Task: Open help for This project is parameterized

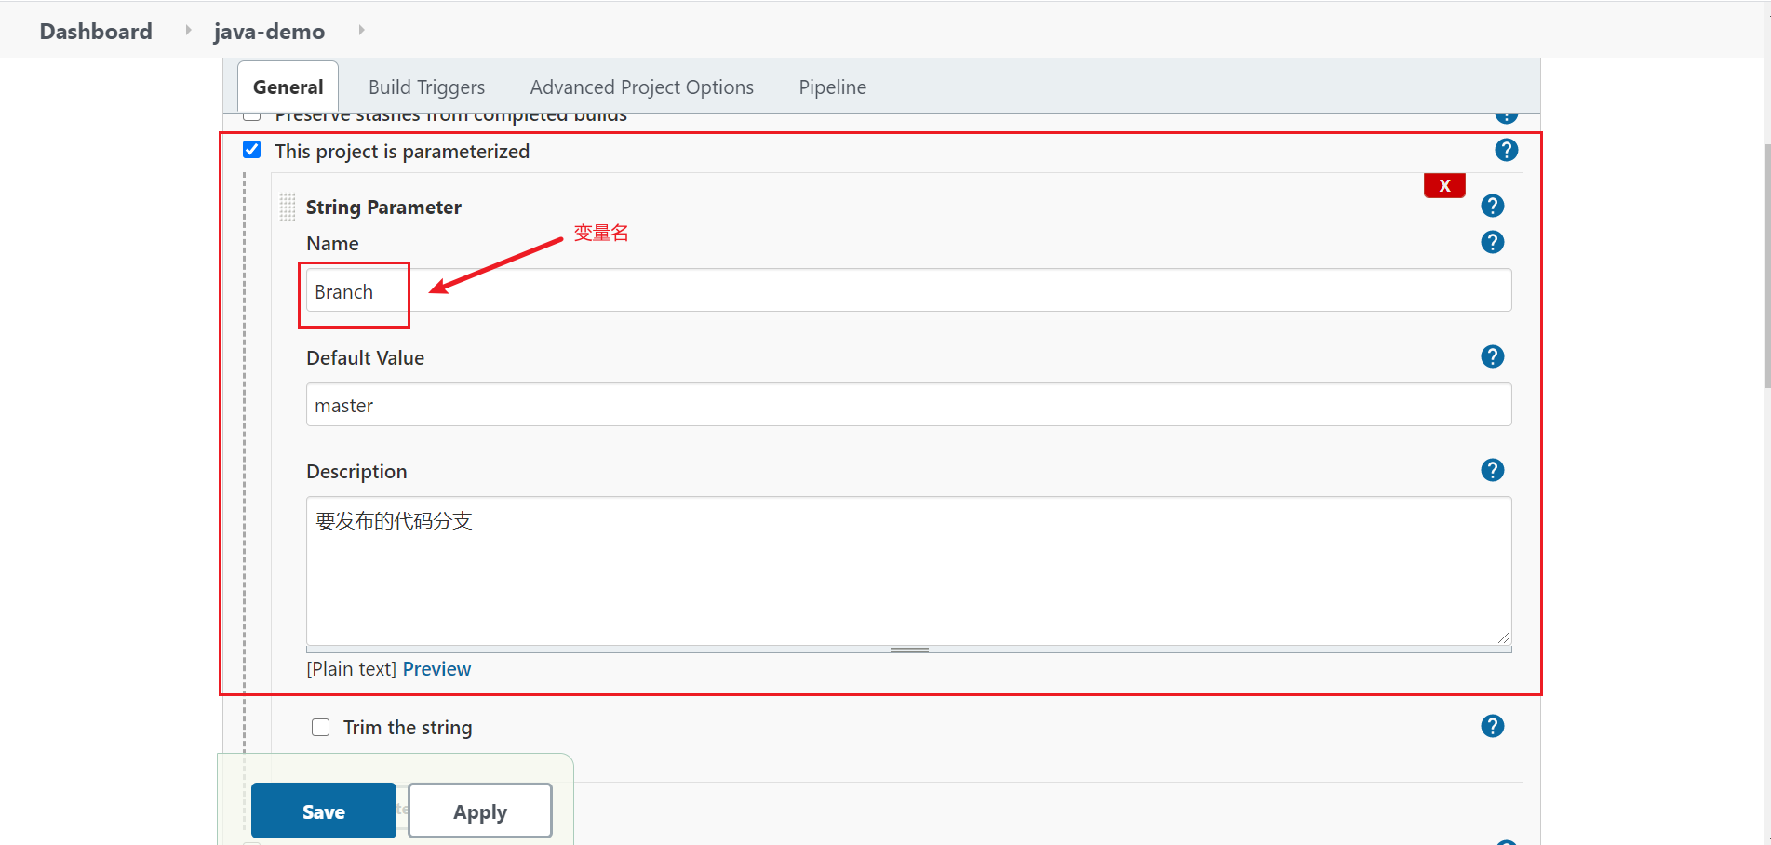Action: pyautogui.click(x=1506, y=150)
